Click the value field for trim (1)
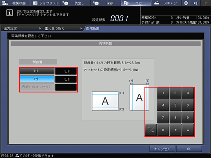Image resolution: width=211 pixels, height=158 pixels. [x=66, y=71]
